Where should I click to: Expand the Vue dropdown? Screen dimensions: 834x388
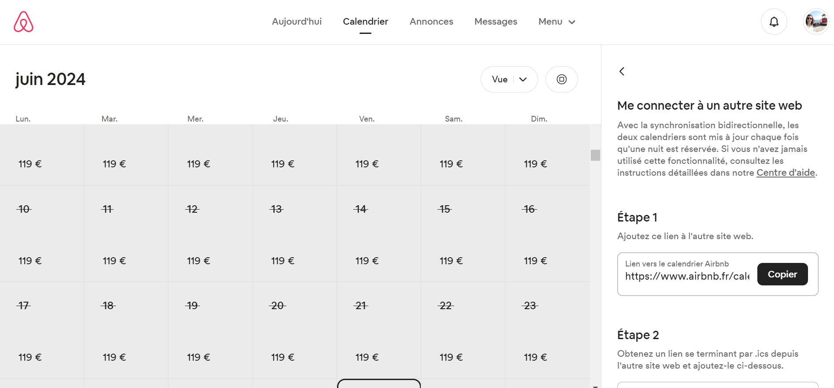pyautogui.click(x=509, y=79)
